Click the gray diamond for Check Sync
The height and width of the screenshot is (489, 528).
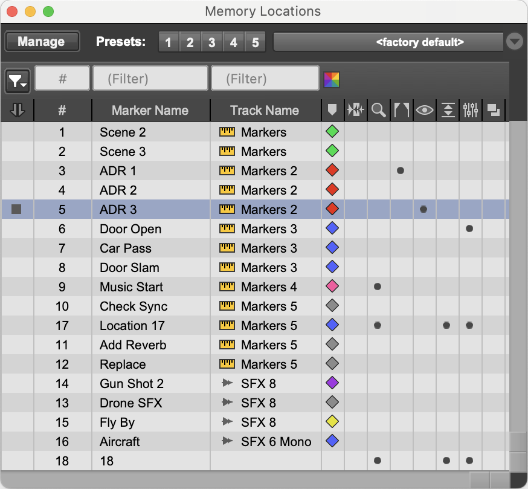coord(332,306)
